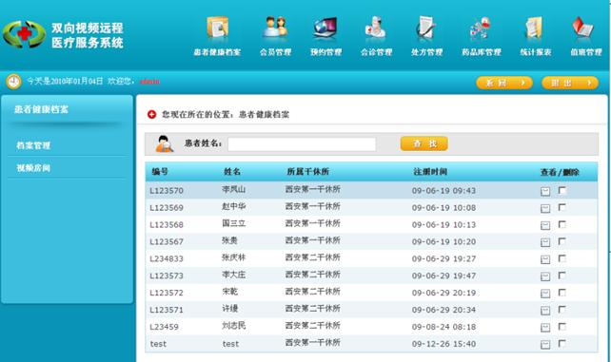Click the orange 返回 back button
The image size is (611, 362).
(x=504, y=83)
